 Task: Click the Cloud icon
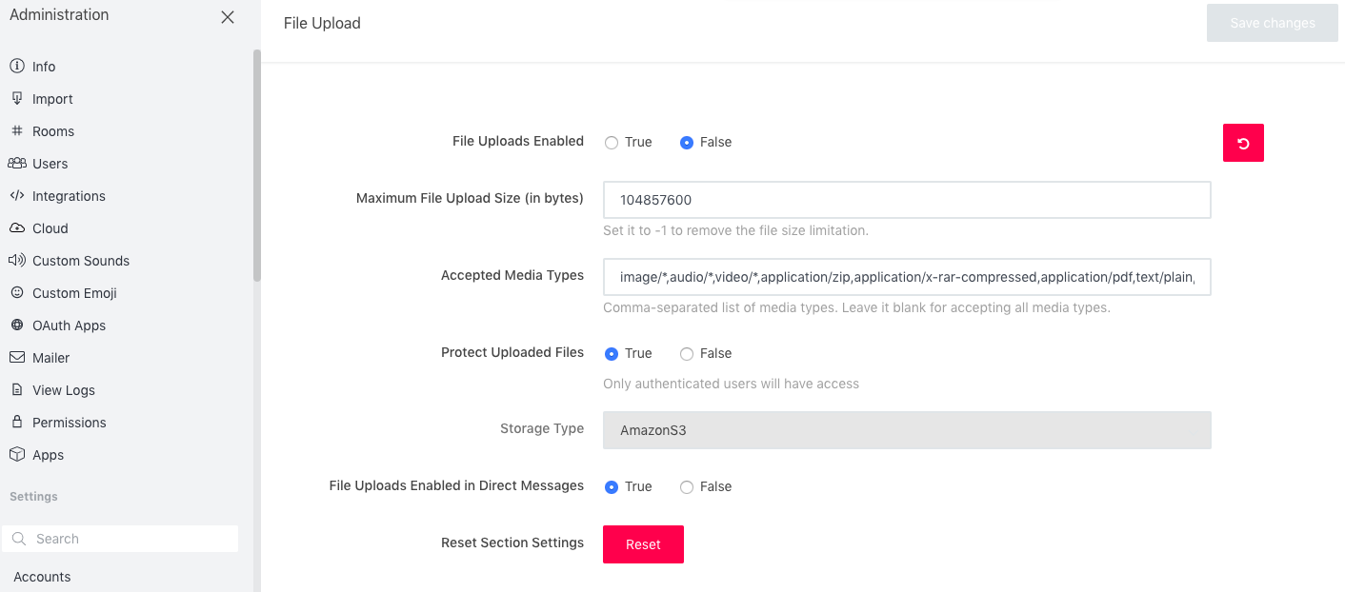[x=16, y=227]
